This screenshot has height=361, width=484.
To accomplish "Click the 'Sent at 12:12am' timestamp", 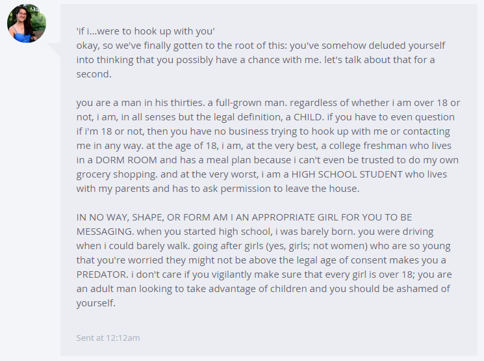I will pos(108,338).
